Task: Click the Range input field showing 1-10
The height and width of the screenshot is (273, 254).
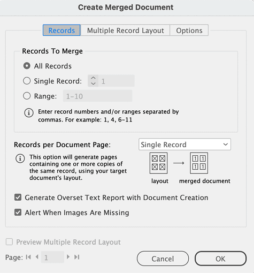Action: click(x=98, y=96)
